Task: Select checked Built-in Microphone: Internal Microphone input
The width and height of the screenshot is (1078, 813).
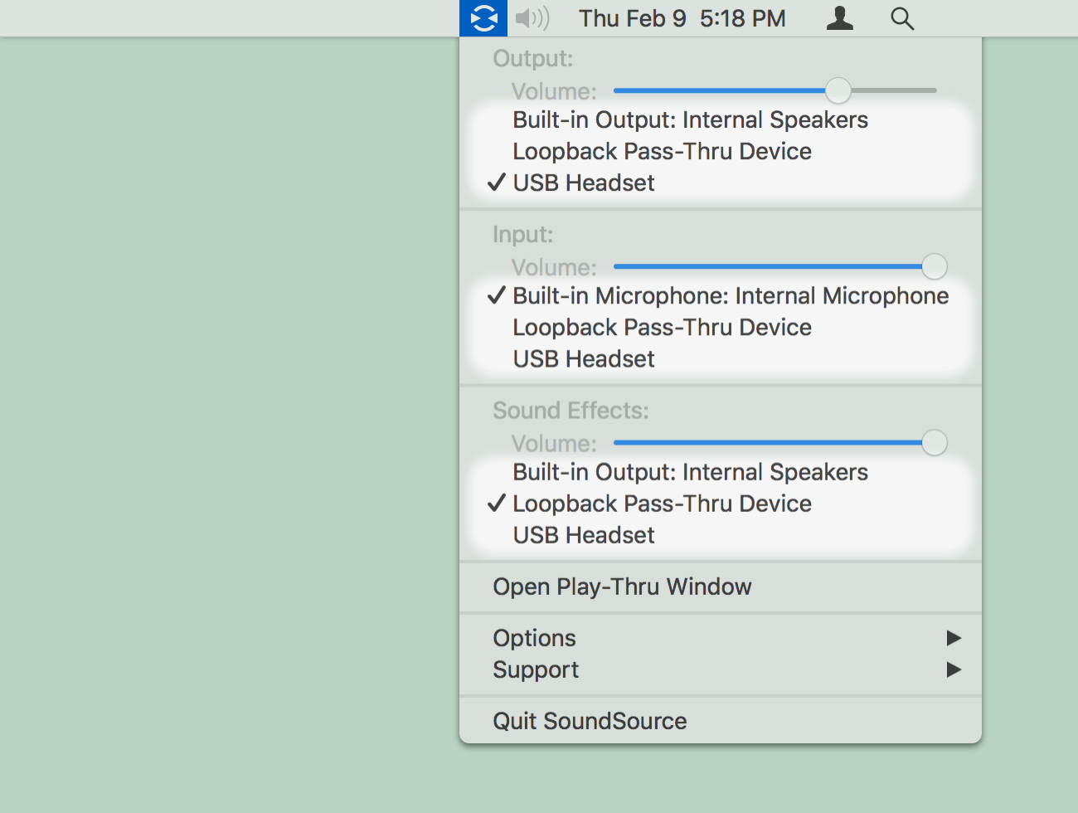Action: pos(721,296)
